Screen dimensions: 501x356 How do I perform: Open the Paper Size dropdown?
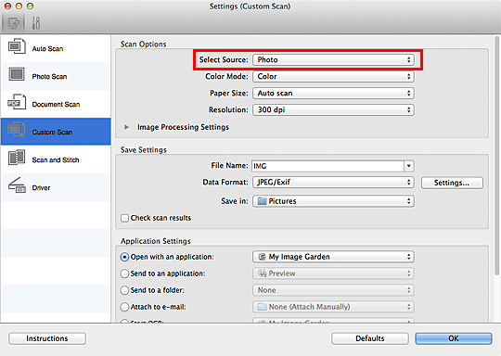coord(333,94)
